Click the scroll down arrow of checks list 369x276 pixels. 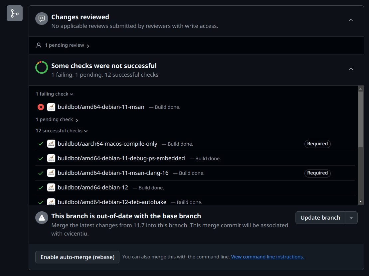[x=360, y=201]
